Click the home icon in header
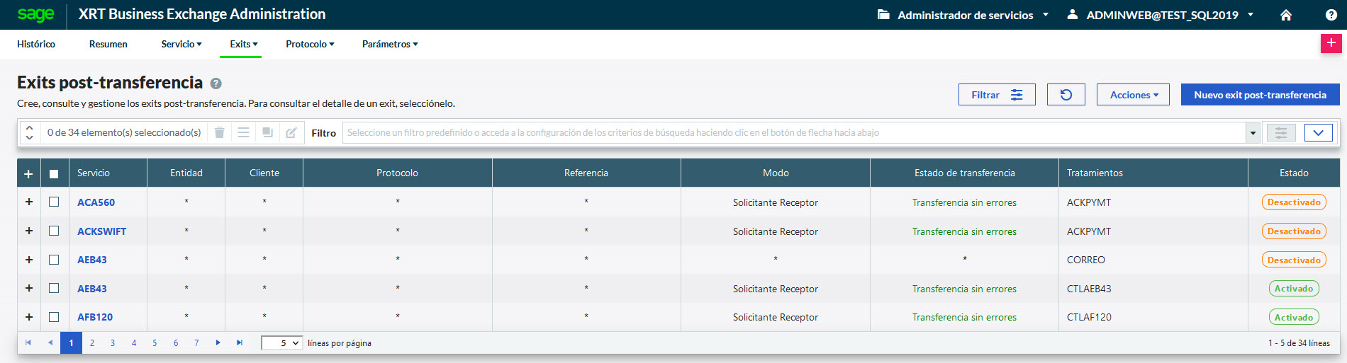Image resolution: width=1347 pixels, height=363 pixels. tap(1286, 15)
